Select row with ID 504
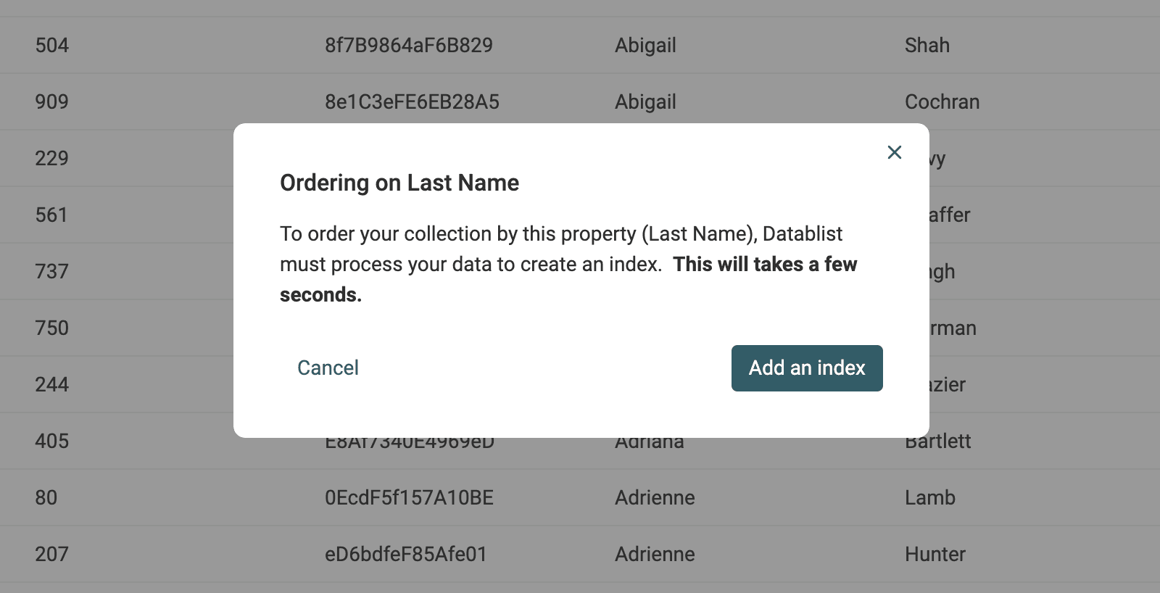 tap(52, 46)
